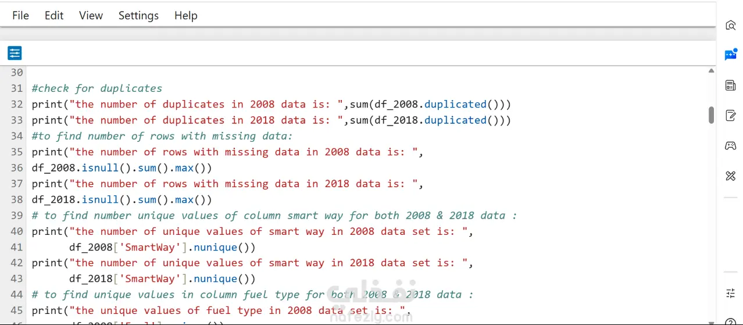743x325 pixels.
Task: Click line 40 smart way 2008 print statement
Action: point(253,231)
